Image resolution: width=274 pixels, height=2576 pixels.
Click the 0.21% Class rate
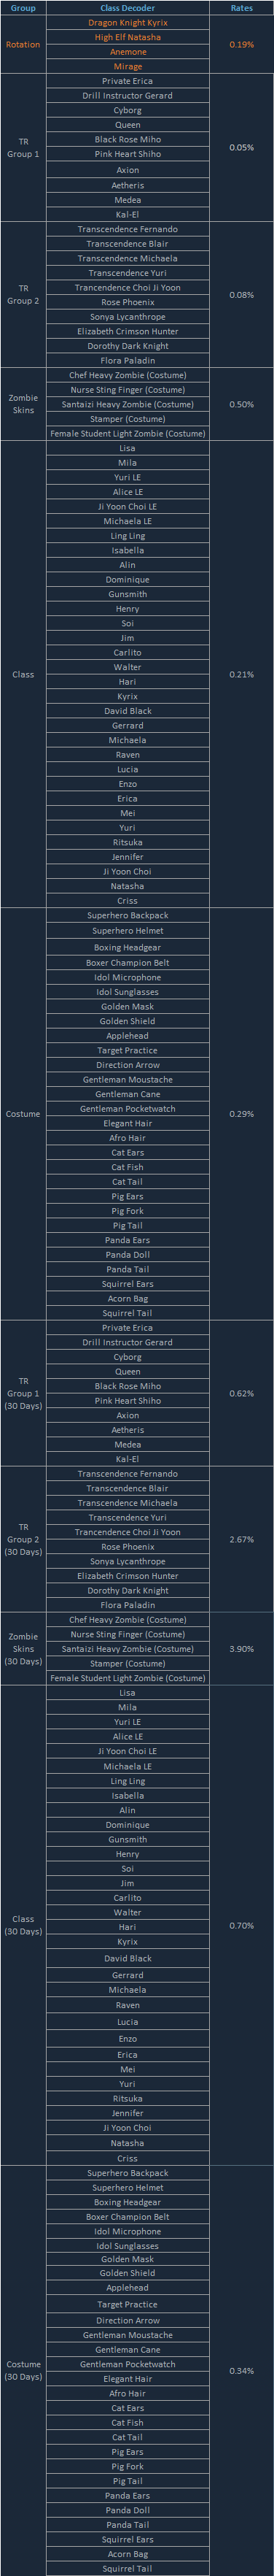coord(241,675)
